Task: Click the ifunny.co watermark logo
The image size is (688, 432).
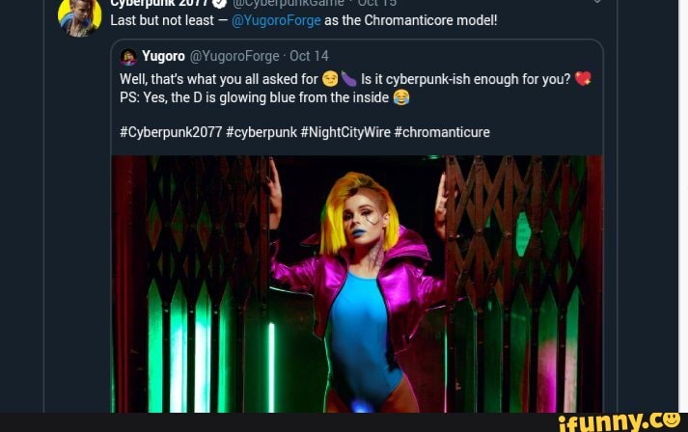Action: click(608, 420)
